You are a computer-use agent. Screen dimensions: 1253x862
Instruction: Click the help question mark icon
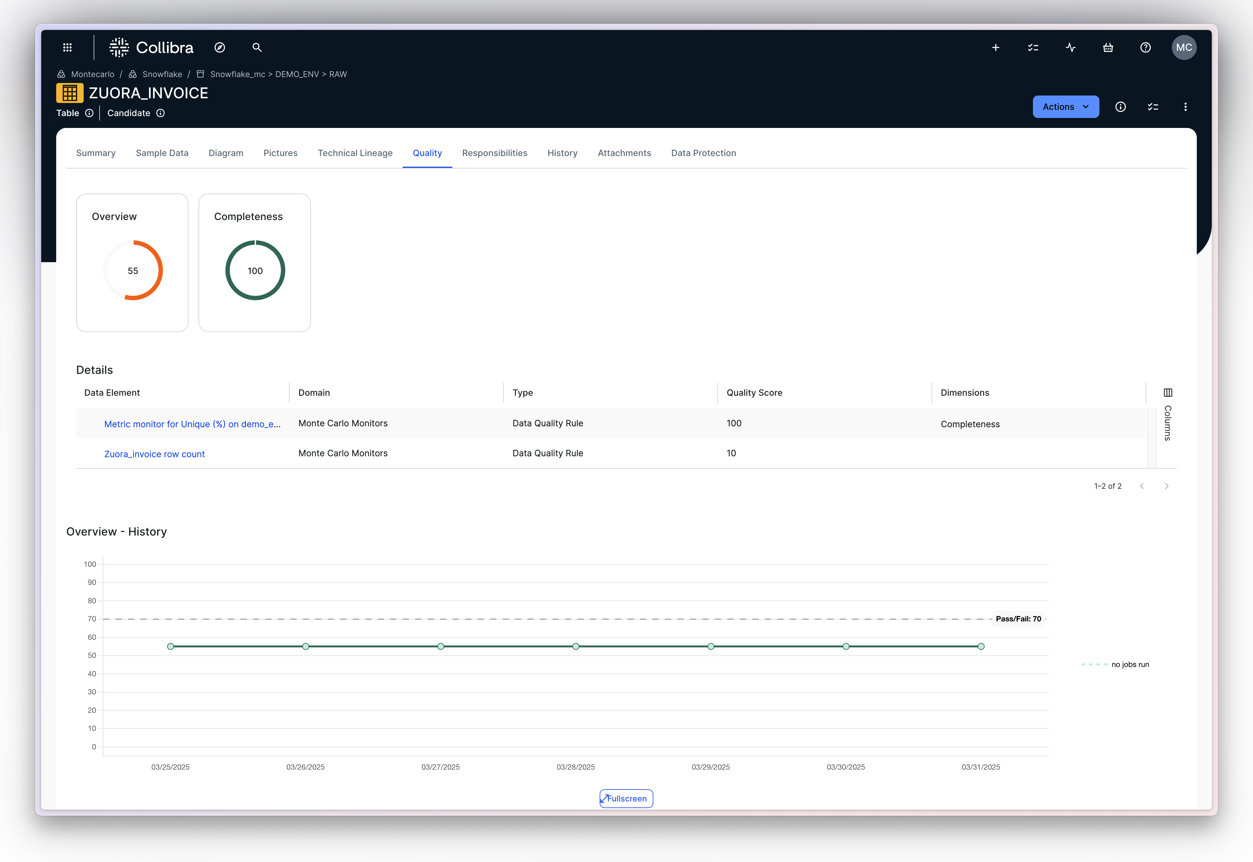1145,47
